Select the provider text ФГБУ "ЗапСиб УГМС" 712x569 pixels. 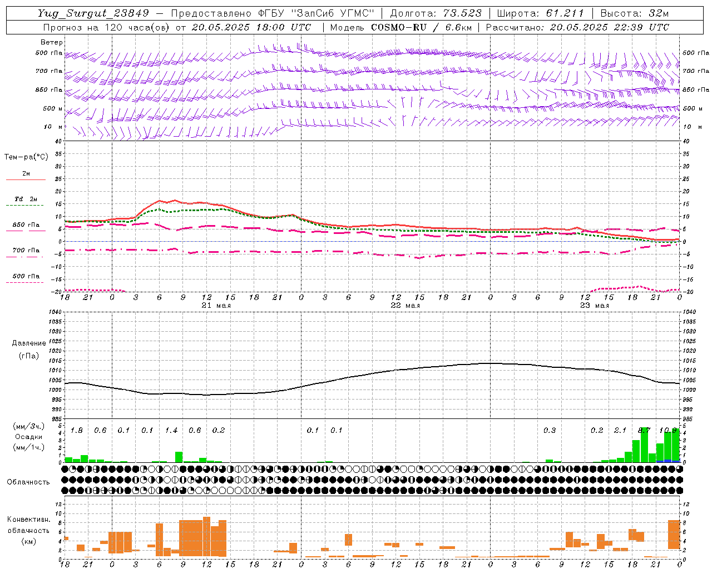pyautogui.click(x=317, y=13)
